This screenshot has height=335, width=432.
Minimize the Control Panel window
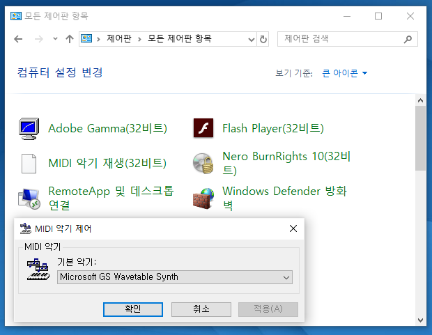tap(347, 16)
